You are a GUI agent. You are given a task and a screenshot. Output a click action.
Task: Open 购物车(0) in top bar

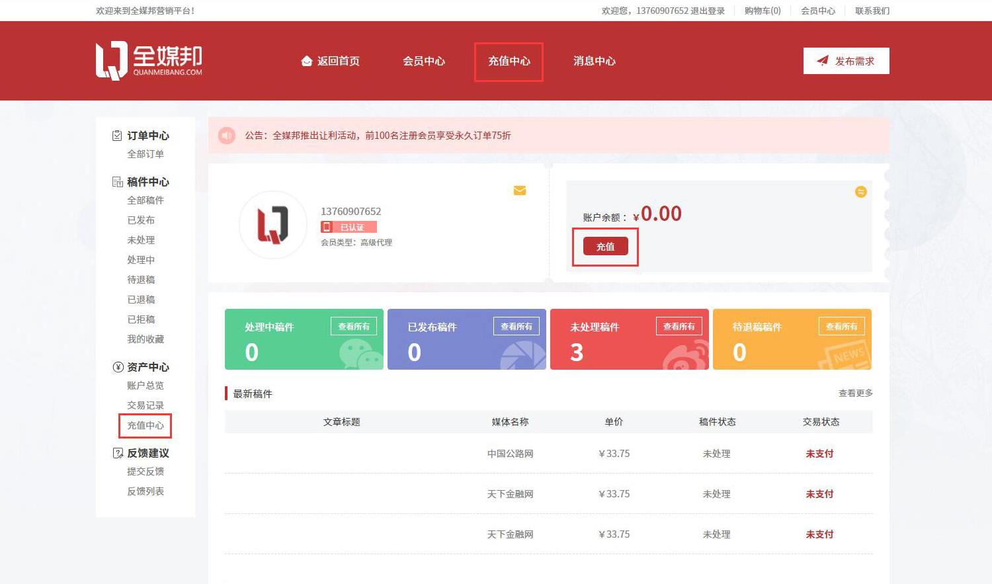pyautogui.click(x=763, y=11)
